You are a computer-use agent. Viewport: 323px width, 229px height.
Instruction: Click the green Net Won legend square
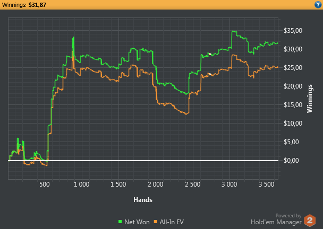tap(120, 222)
